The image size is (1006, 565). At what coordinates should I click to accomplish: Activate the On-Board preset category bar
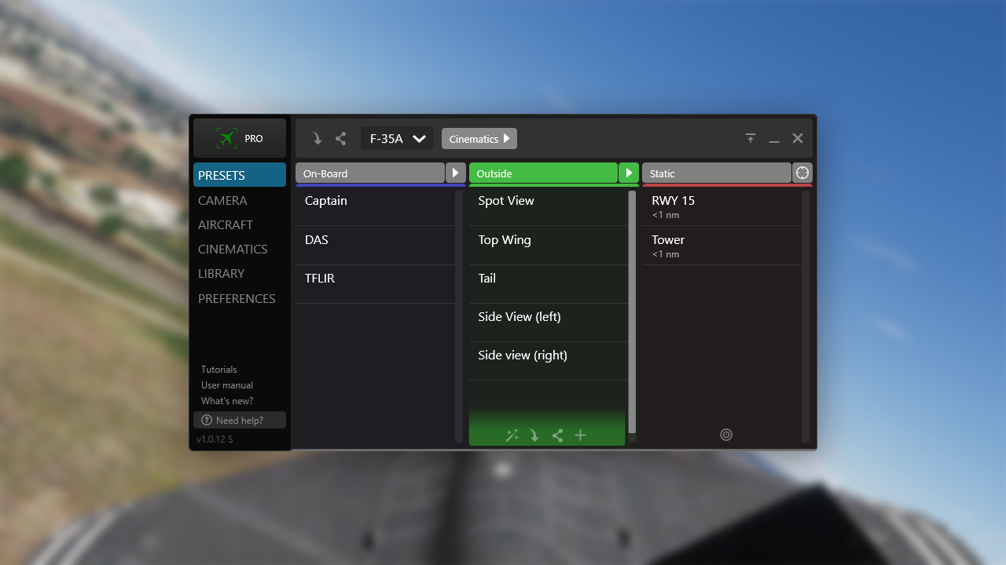[x=369, y=173]
